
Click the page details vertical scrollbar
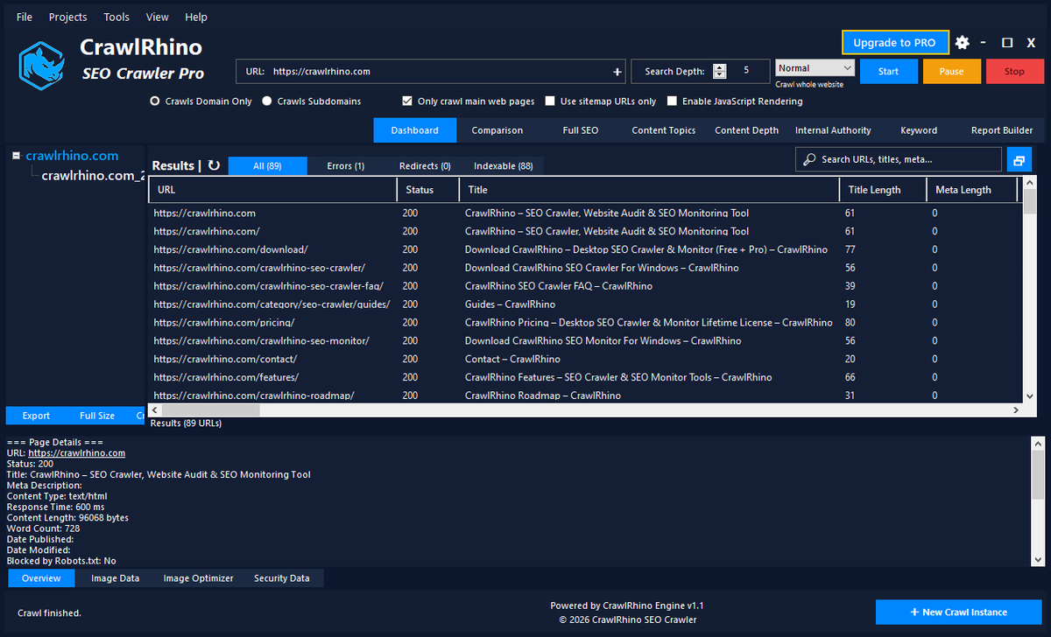pyautogui.click(x=1037, y=500)
